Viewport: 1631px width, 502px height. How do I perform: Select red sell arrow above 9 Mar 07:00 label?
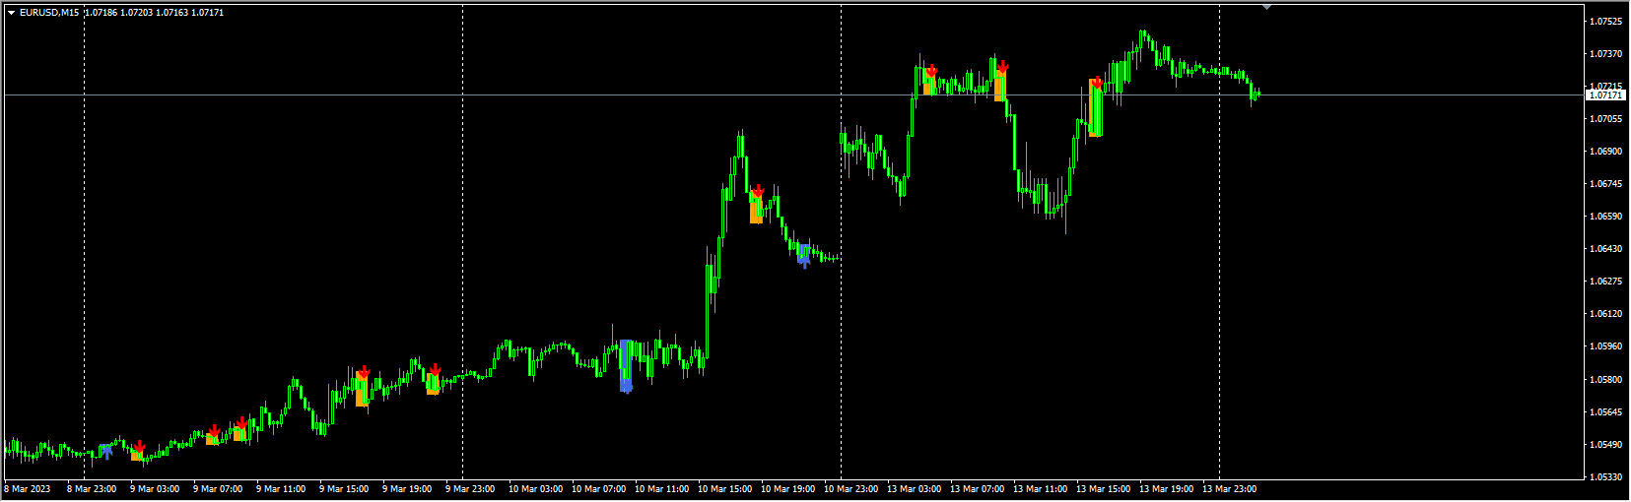pos(214,431)
